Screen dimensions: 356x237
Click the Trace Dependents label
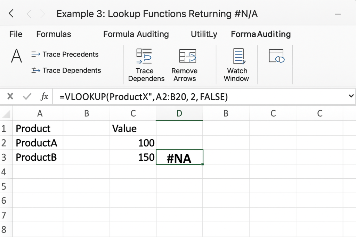point(72,70)
